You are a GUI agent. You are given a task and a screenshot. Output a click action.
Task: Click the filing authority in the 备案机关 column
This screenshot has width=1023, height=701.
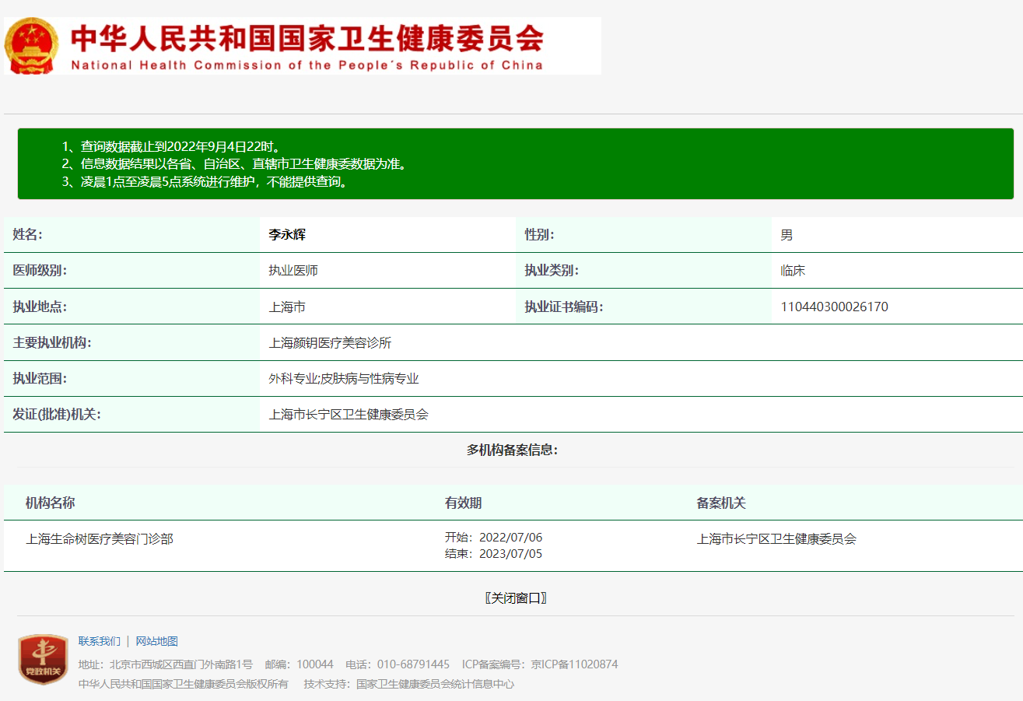point(776,538)
